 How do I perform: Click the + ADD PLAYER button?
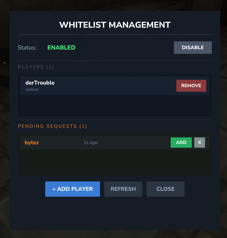(73, 189)
